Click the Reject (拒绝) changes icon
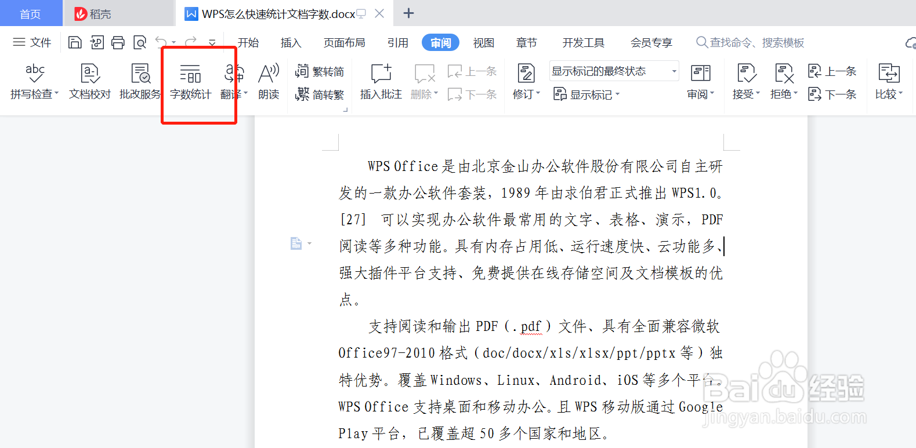This screenshot has height=448, width=916. click(x=784, y=74)
